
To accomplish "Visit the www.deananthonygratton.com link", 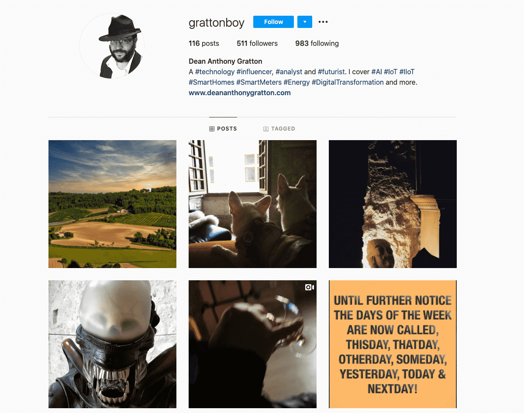I will pos(240,93).
